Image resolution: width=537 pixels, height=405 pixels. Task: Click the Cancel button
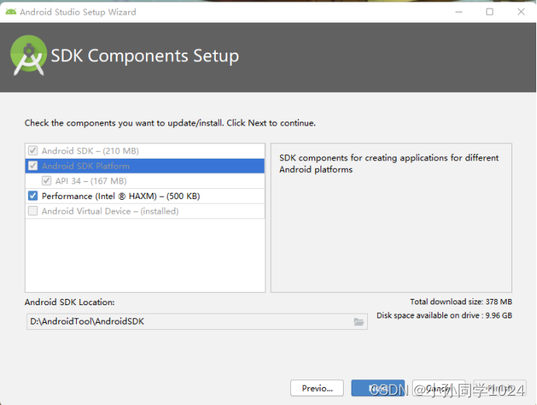(438, 388)
